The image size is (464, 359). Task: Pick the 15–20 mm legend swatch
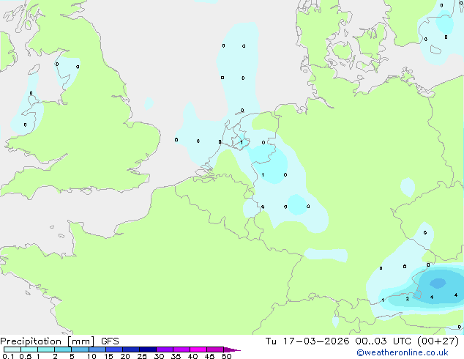pos(113,349)
